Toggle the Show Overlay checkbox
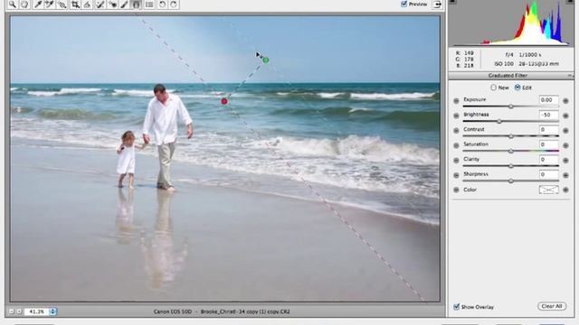Viewport: 579px width, 325px height. pos(456,307)
